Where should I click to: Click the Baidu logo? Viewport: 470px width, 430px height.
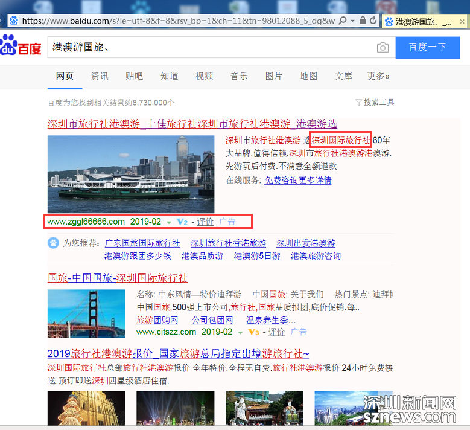21,46
